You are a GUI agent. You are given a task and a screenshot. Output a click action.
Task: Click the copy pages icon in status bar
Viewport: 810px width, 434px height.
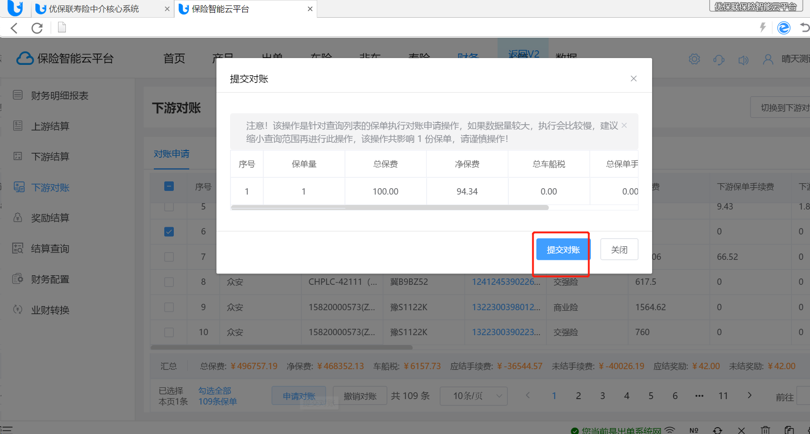pyautogui.click(x=789, y=430)
